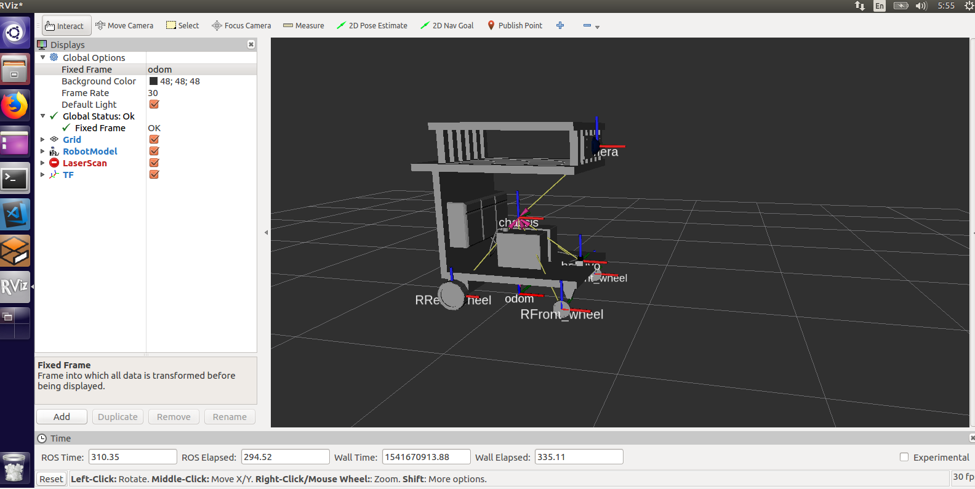The image size is (975, 489).
Task: Click the Wall Elapsed field
Action: (579, 457)
